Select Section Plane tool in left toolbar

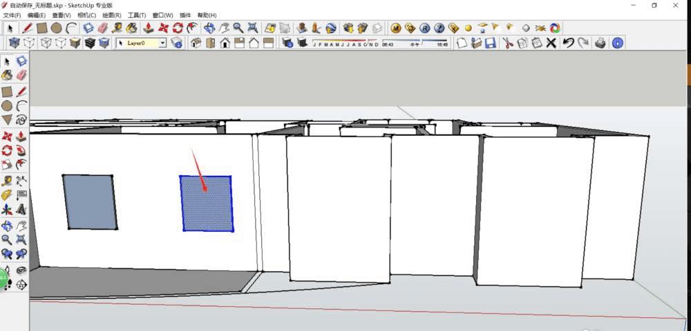pyautogui.click(x=21, y=284)
